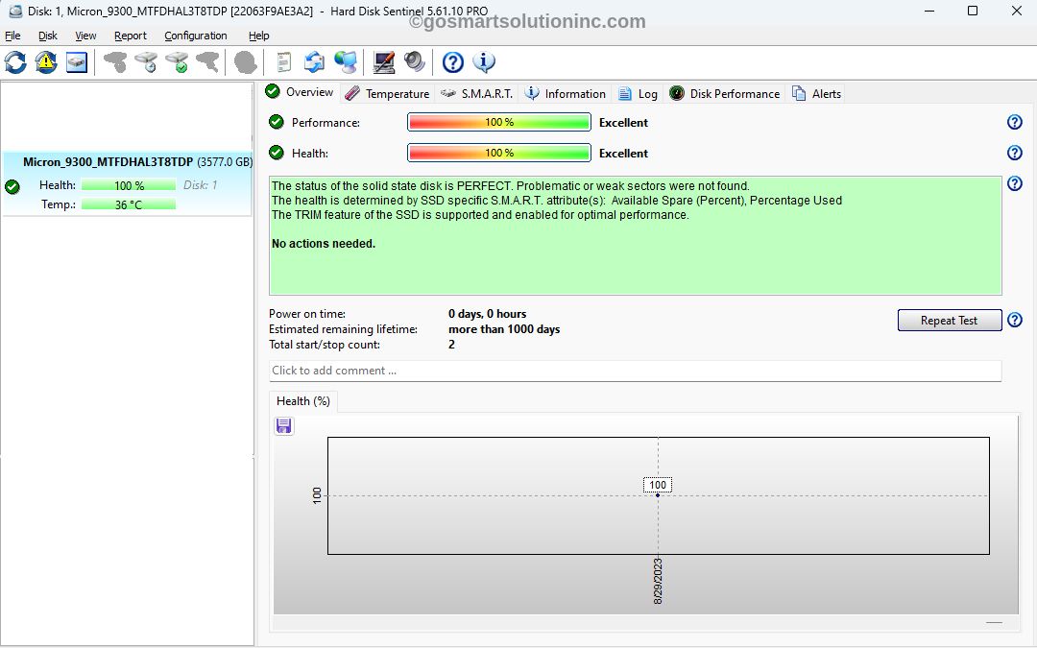Screen dimensions: 1037x648
Task: Save health graph using floppy disk icon
Action: pos(284,425)
